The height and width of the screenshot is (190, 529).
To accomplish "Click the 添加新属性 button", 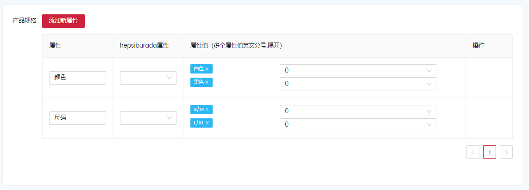I will coord(63,21).
